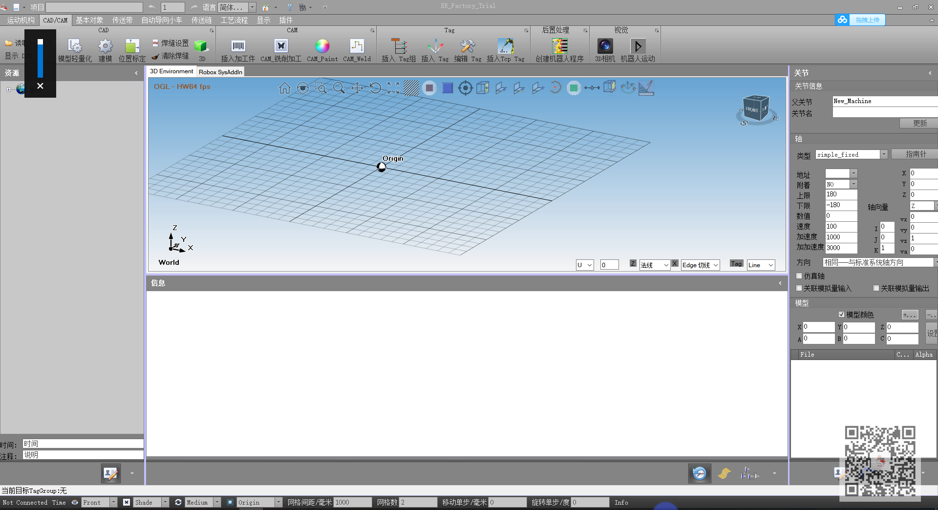Click the CAM_Paint color wheel icon
938x510 pixels.
click(x=322, y=46)
